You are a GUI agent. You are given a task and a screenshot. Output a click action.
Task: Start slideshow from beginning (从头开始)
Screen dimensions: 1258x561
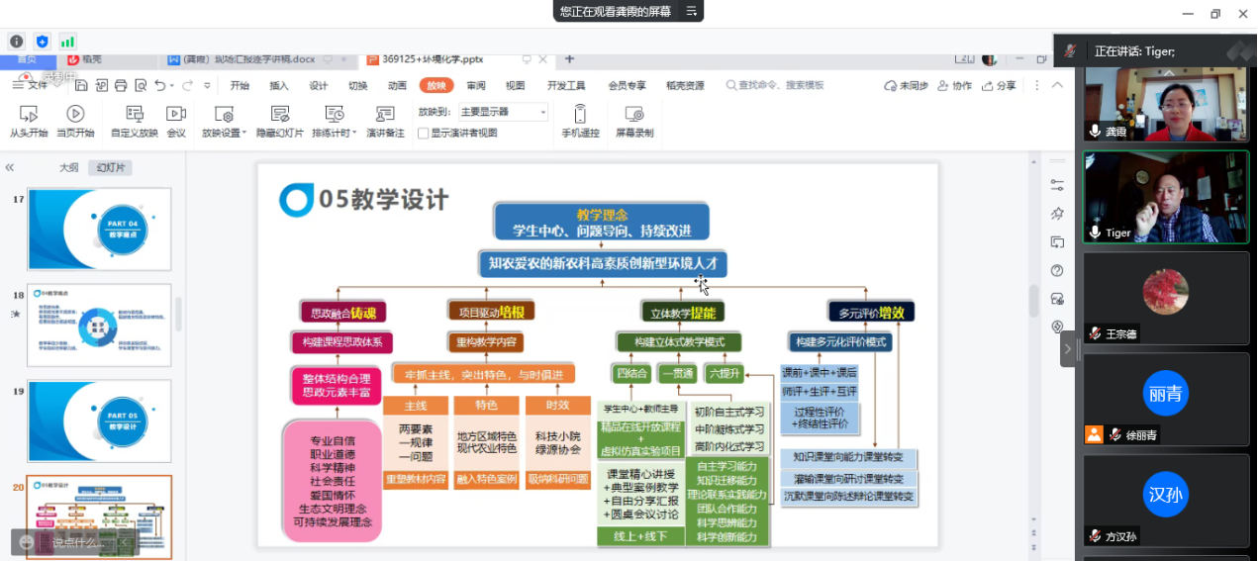tap(29, 115)
